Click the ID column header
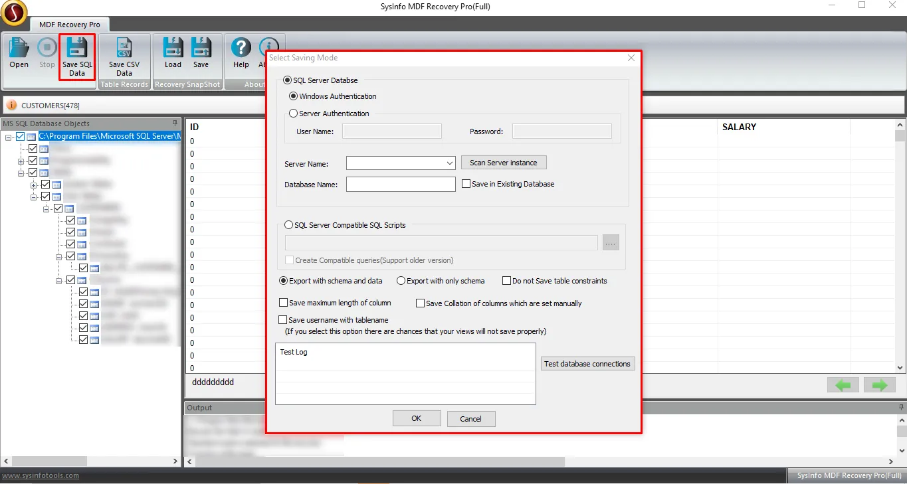The height and width of the screenshot is (484, 907). pos(195,127)
